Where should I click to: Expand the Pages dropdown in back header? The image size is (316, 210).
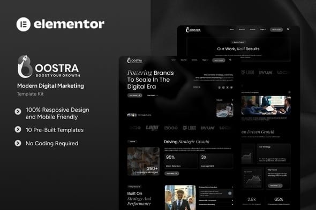pyautogui.click(x=263, y=29)
